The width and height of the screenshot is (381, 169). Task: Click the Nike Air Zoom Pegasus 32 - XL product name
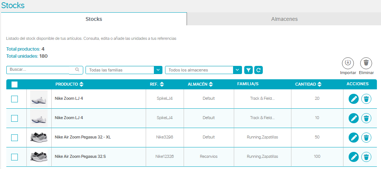tap(83, 137)
